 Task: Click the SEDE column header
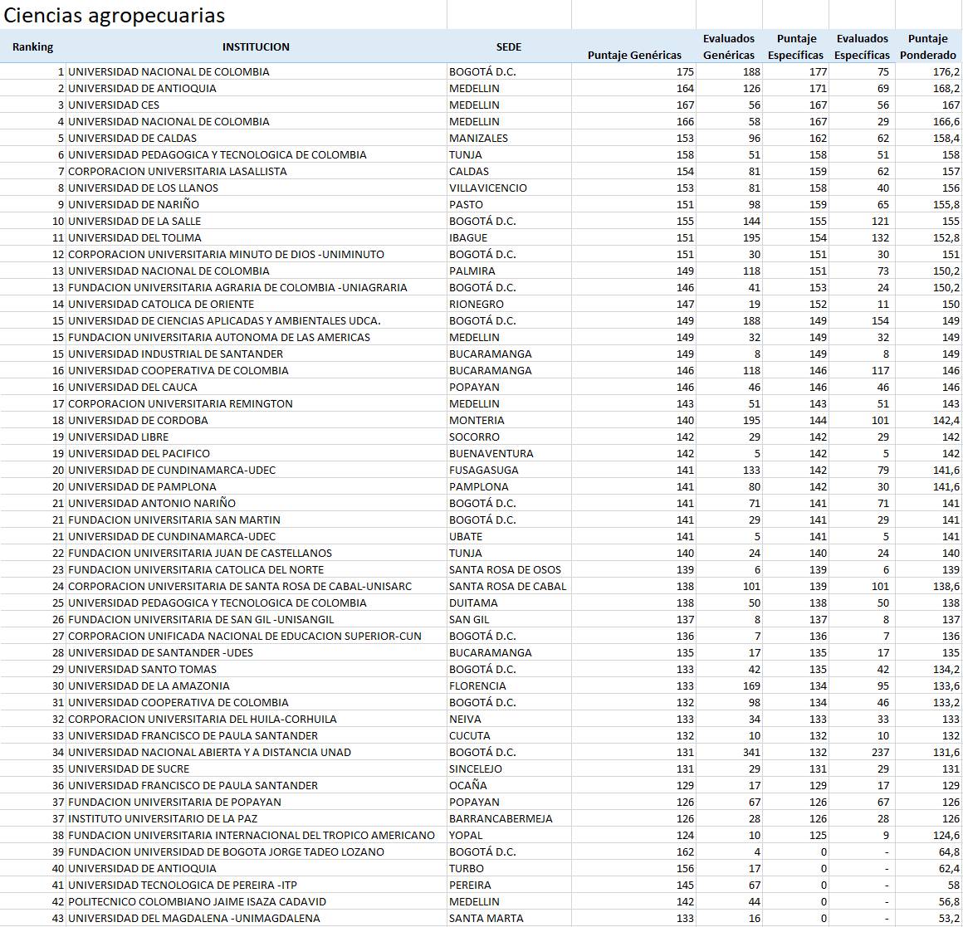coord(508,47)
